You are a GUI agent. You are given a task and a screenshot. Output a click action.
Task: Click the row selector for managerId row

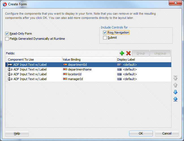coord(7,79)
